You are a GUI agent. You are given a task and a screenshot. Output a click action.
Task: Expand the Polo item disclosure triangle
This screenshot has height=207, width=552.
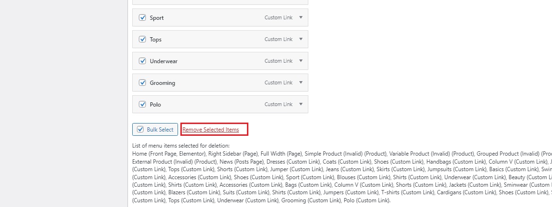tap(301, 104)
